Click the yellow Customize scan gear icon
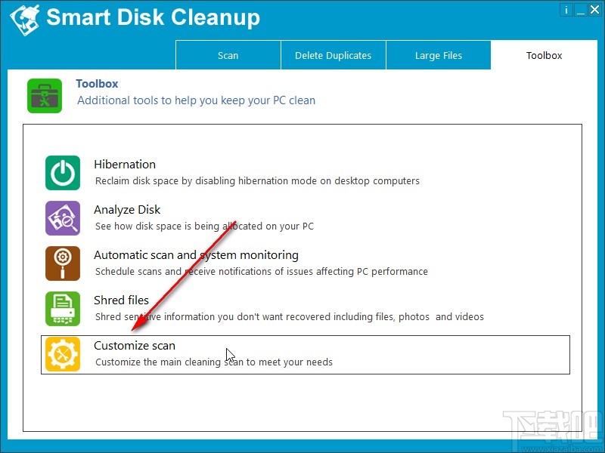This screenshot has width=605, height=453. click(63, 354)
